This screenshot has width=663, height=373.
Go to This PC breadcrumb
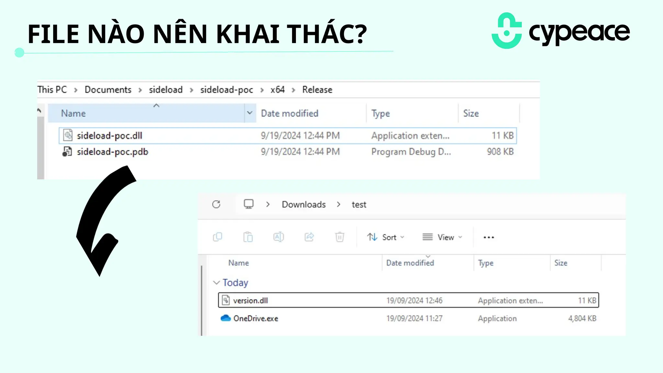tap(52, 89)
